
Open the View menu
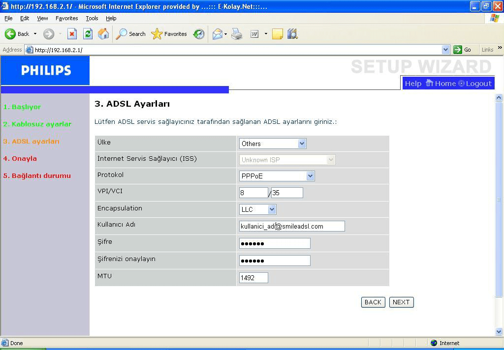tap(42, 18)
